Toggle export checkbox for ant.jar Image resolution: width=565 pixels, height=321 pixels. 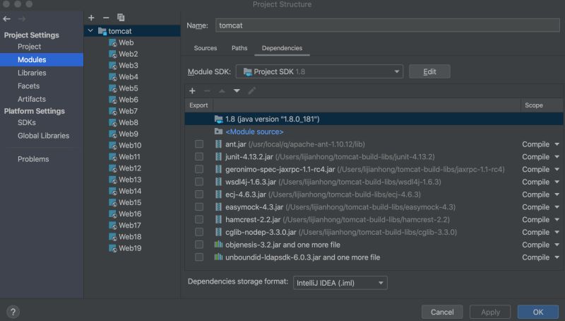pyautogui.click(x=199, y=144)
